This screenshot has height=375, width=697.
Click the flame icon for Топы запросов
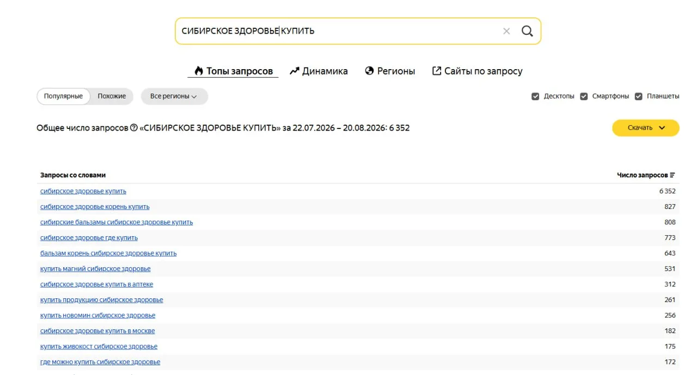pyautogui.click(x=199, y=71)
